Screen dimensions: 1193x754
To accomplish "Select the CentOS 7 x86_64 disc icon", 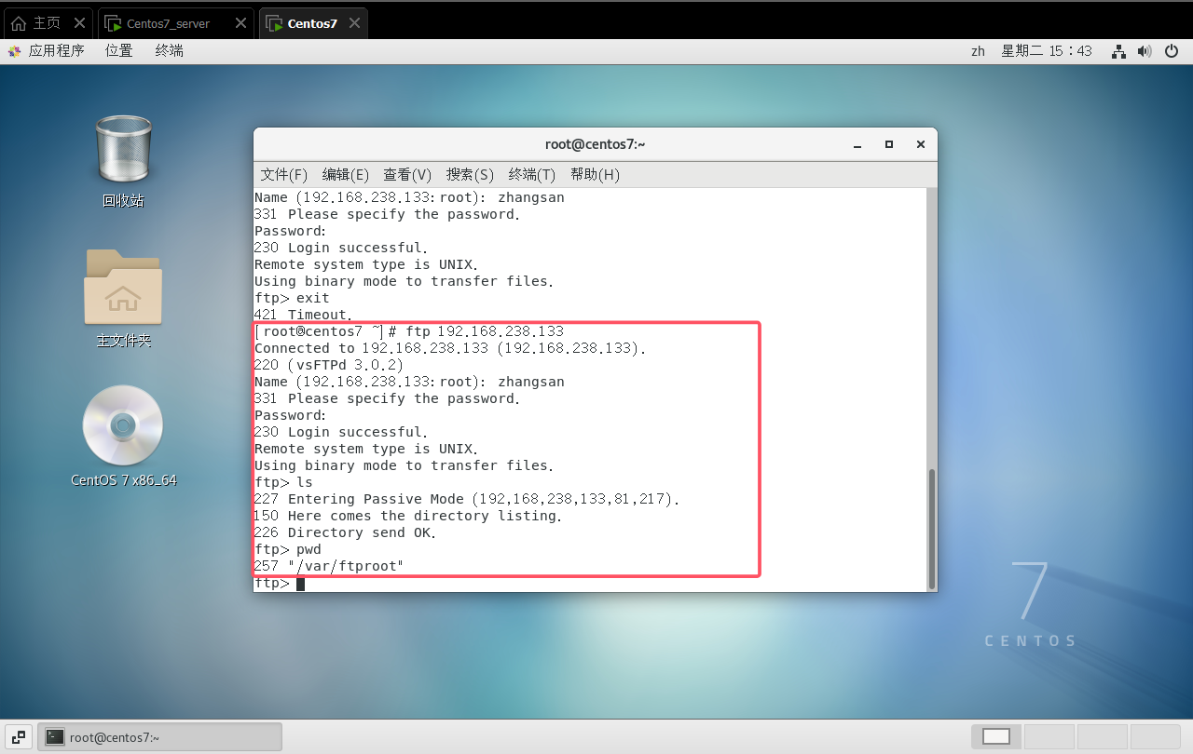I will (123, 426).
